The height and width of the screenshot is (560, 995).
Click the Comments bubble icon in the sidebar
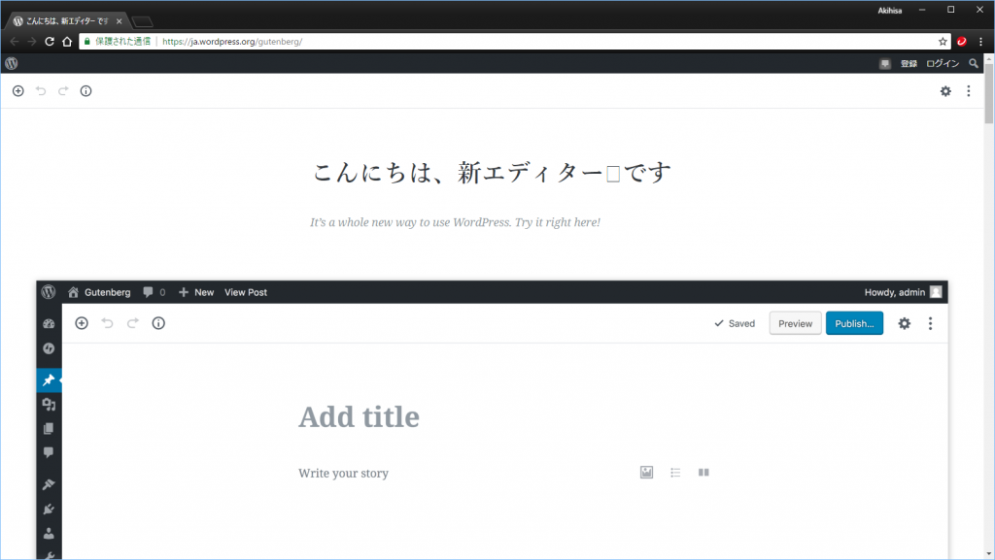coord(49,452)
